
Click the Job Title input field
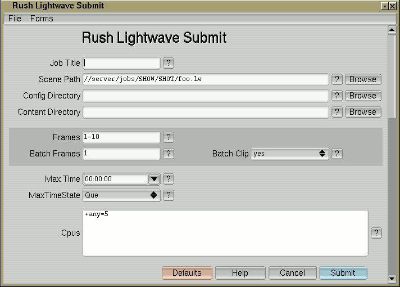121,63
